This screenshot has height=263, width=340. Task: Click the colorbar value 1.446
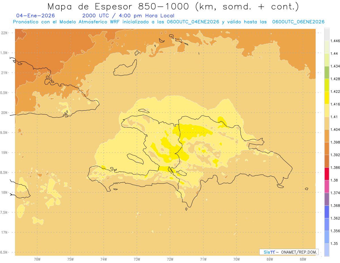point(335,41)
